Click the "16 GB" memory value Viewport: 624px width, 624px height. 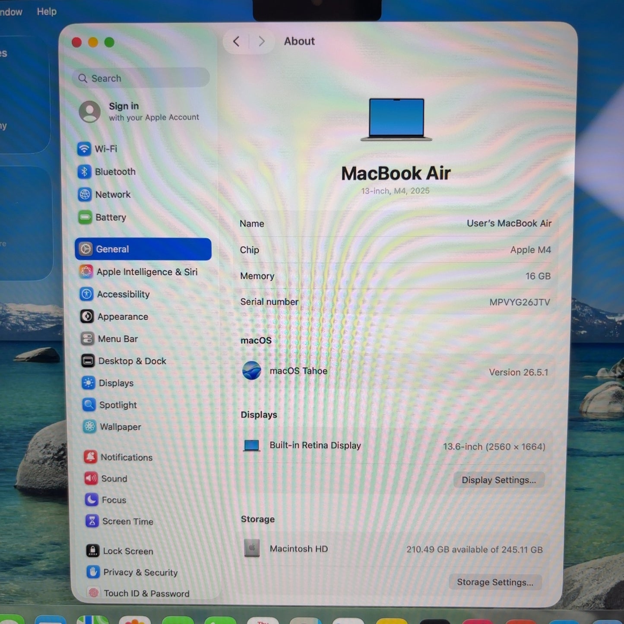coord(538,276)
